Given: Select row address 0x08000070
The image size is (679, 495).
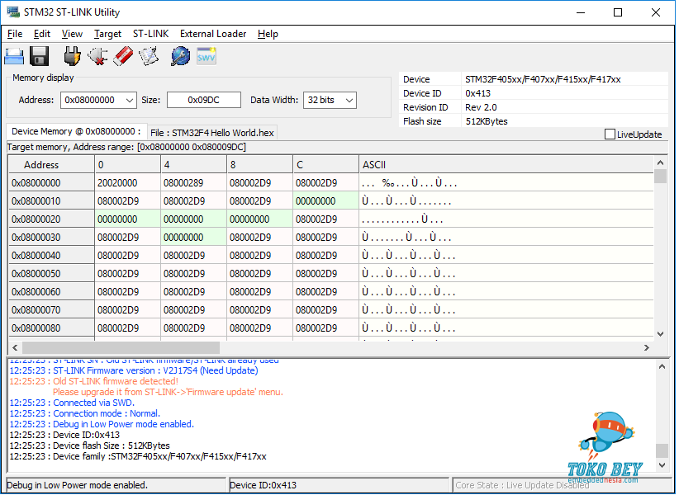Looking at the screenshot, I should tap(51, 310).
